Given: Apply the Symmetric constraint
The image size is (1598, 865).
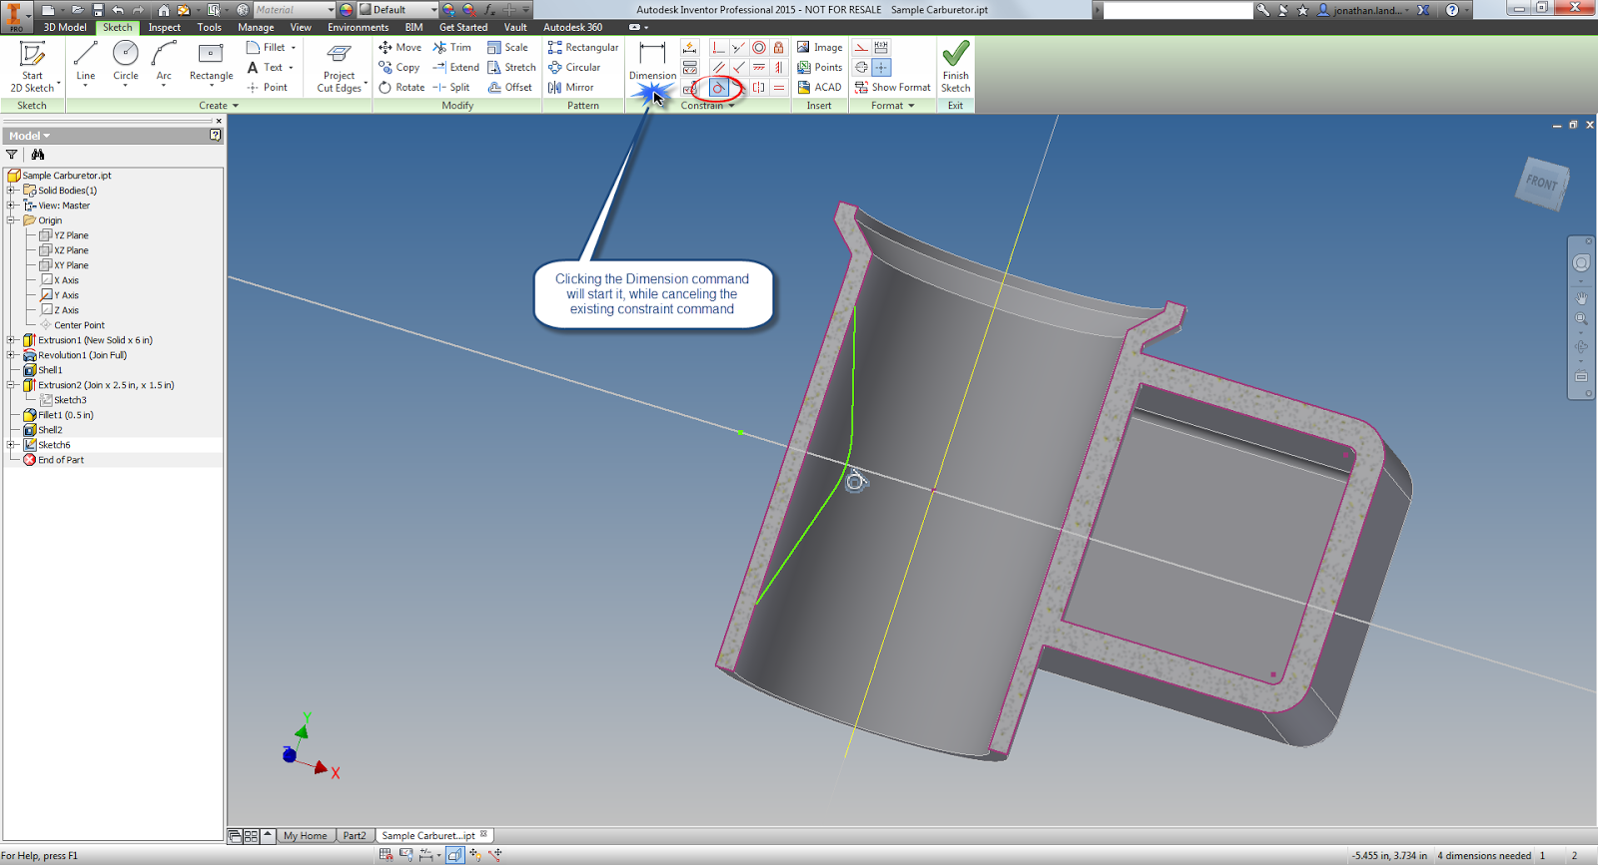Looking at the screenshot, I should pyautogui.click(x=759, y=87).
